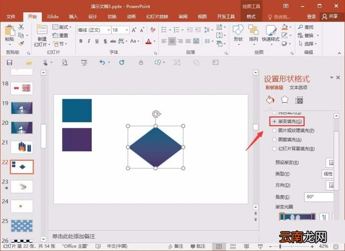Increase font size with large A icon
Screen dimensions: 345x251
pyautogui.click(x=134, y=30)
